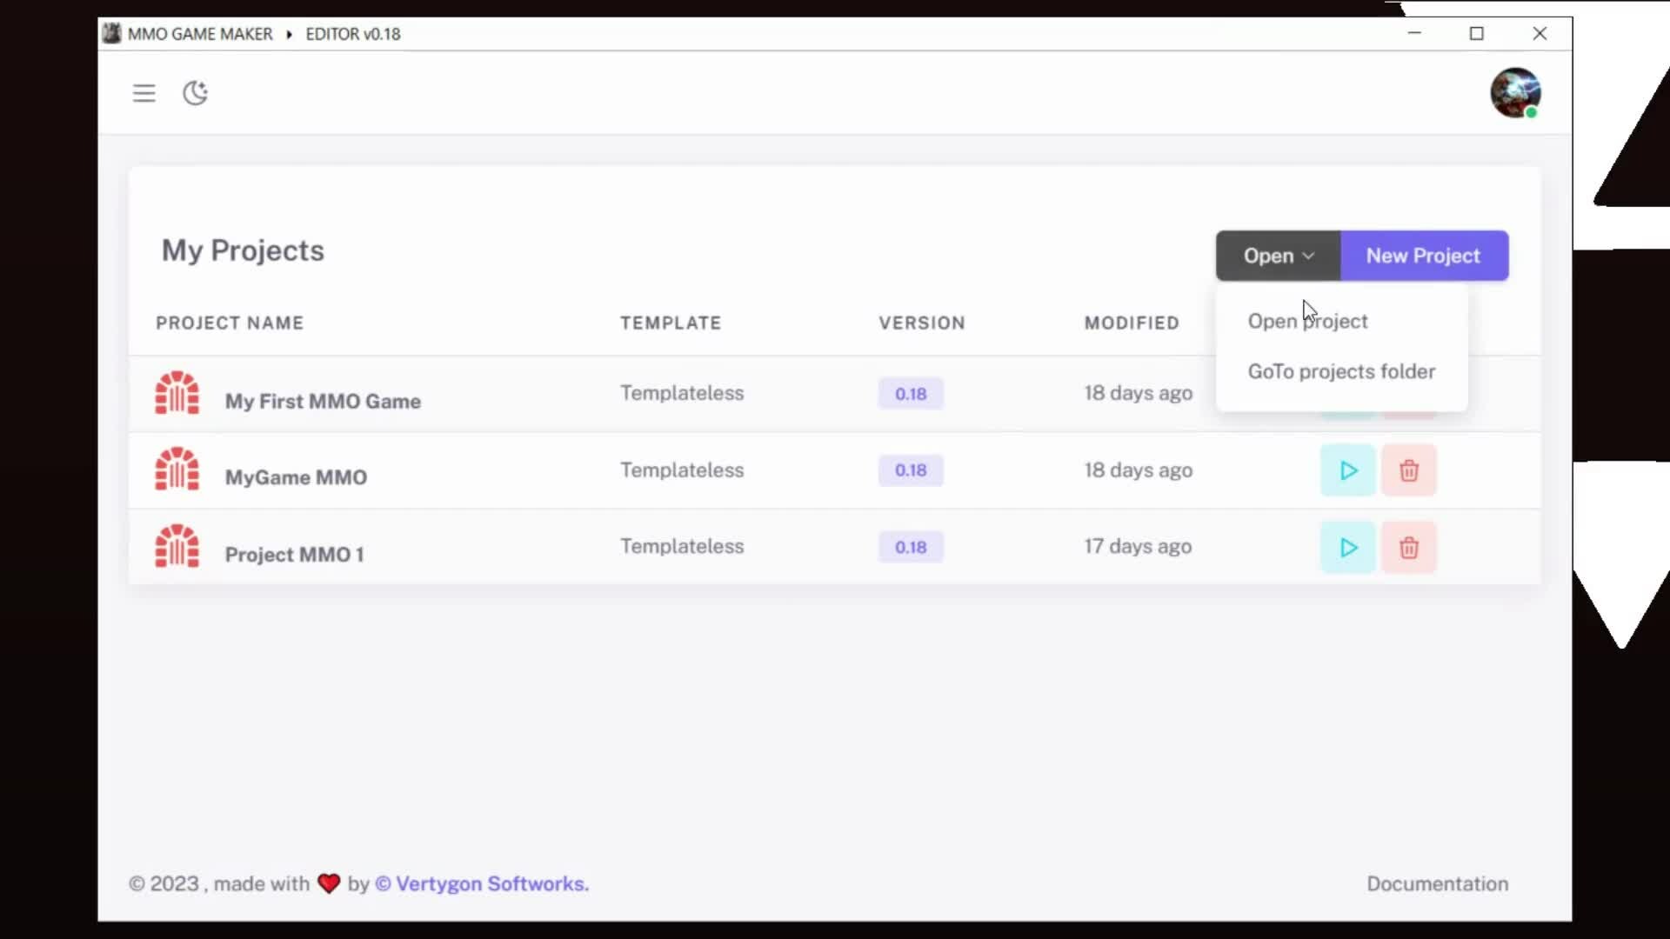Screen dimensions: 1670x939
Task: Choose GoTo projects folder option
Action: click(x=1340, y=372)
